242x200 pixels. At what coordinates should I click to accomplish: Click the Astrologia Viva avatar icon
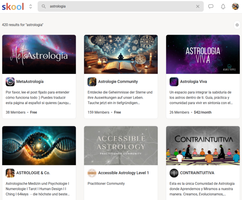click(x=174, y=81)
